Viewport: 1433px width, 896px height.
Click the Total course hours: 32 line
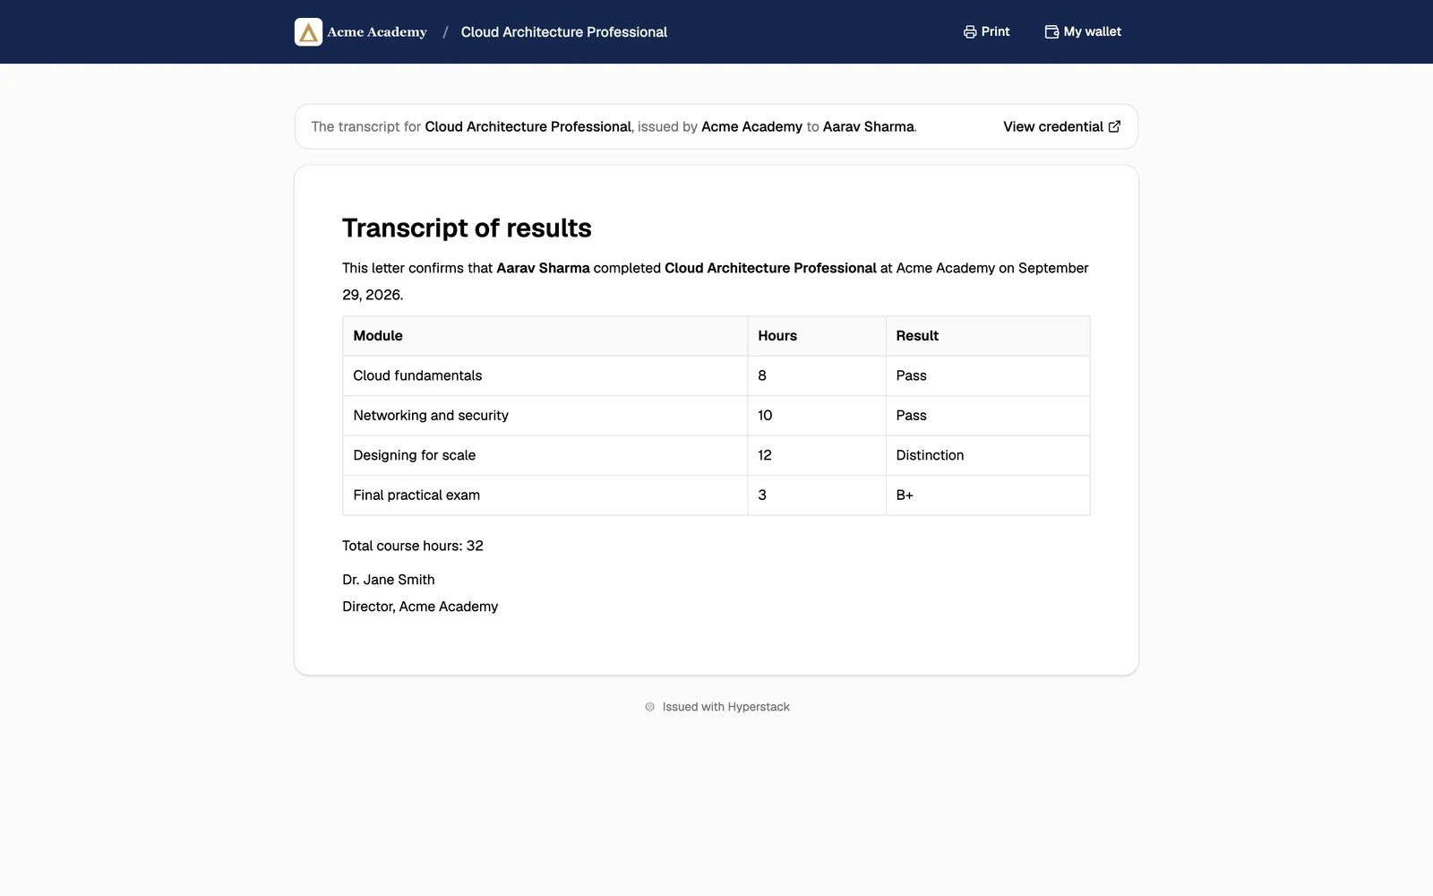[x=413, y=546]
